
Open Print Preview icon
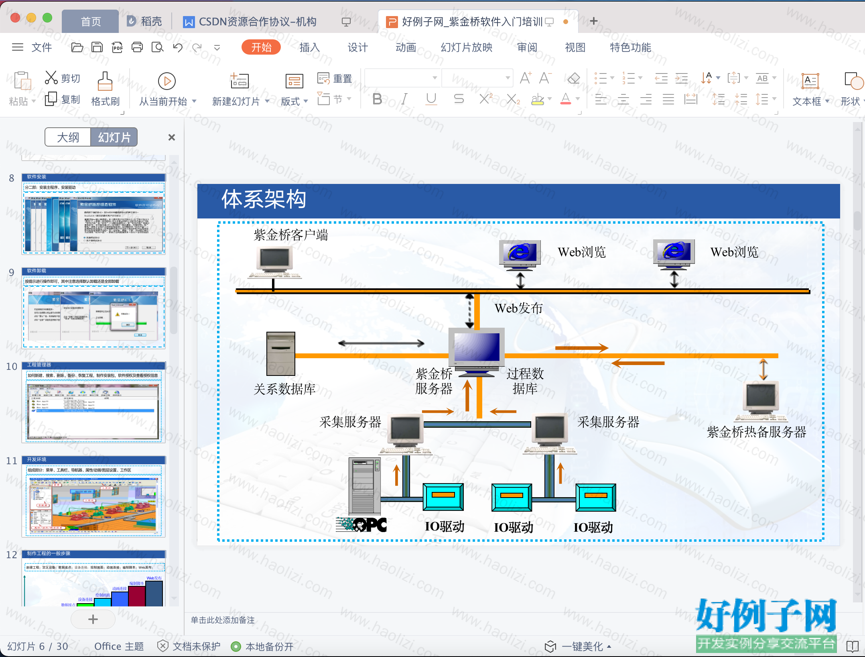[158, 47]
